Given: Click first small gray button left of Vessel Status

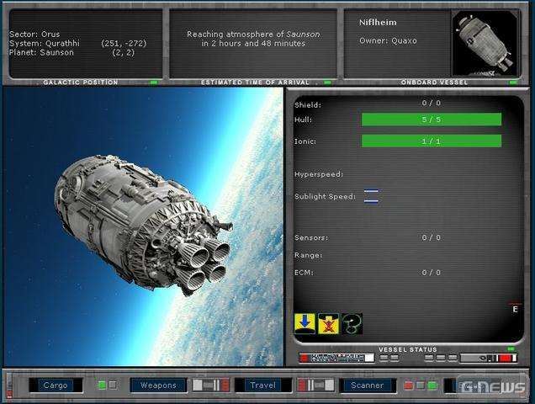Looking at the screenshot, I should [x=384, y=358].
